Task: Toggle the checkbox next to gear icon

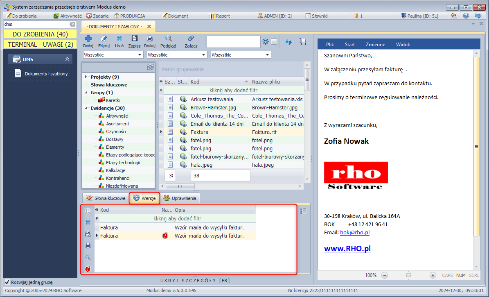Action: coord(274,41)
